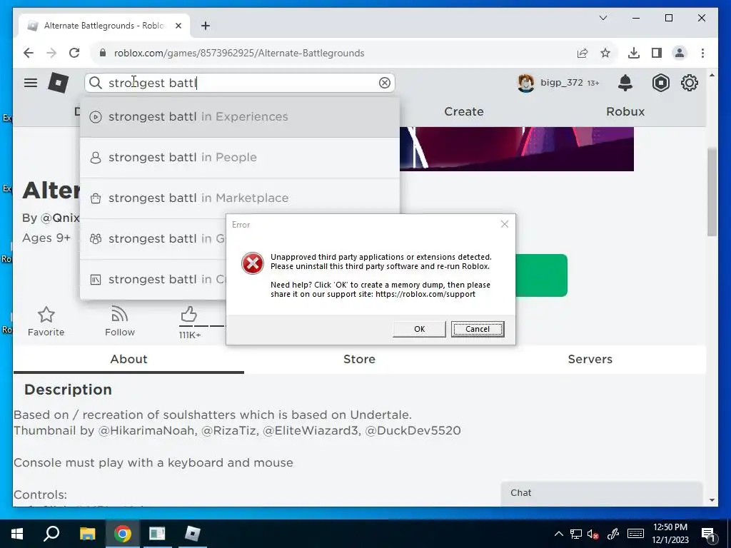Switch to the Store tab

tap(359, 360)
